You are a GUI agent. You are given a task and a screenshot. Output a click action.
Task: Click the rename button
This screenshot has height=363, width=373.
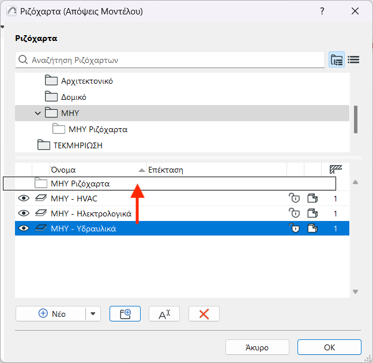tap(164, 313)
